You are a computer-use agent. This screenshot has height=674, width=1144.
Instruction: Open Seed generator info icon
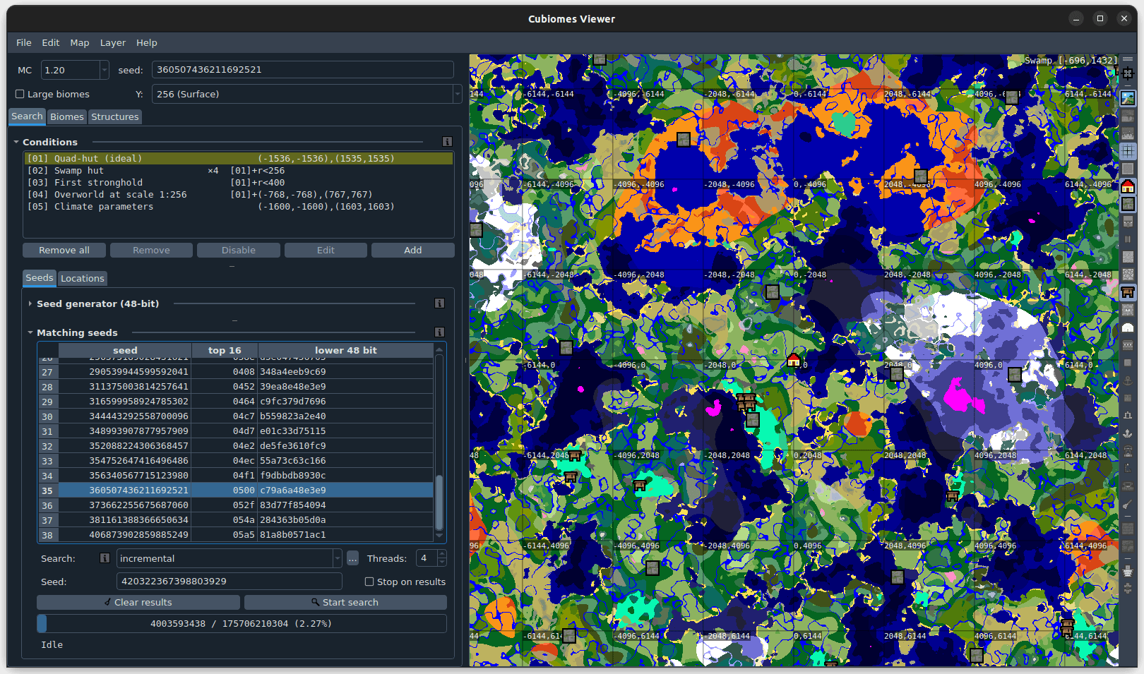tap(439, 303)
